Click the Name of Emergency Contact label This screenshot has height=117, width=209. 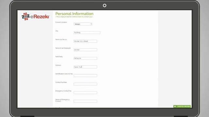[62, 100]
